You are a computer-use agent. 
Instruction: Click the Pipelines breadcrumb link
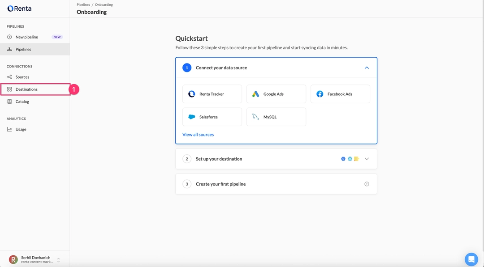point(83,4)
